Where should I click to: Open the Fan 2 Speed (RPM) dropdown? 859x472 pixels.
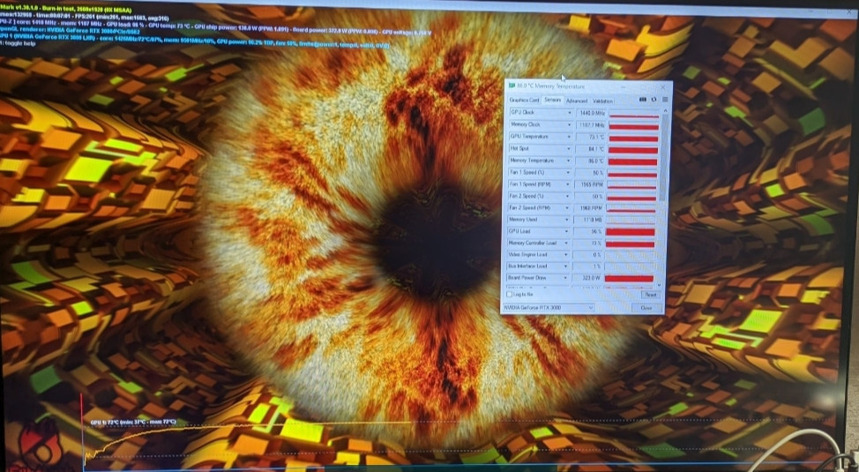(567, 207)
